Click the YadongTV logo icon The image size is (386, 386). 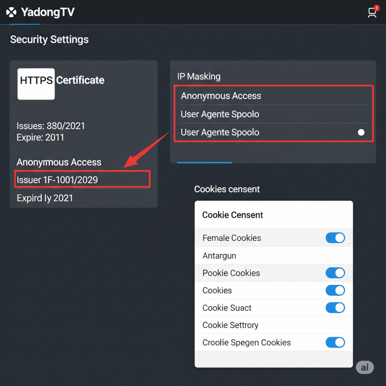pos(12,12)
